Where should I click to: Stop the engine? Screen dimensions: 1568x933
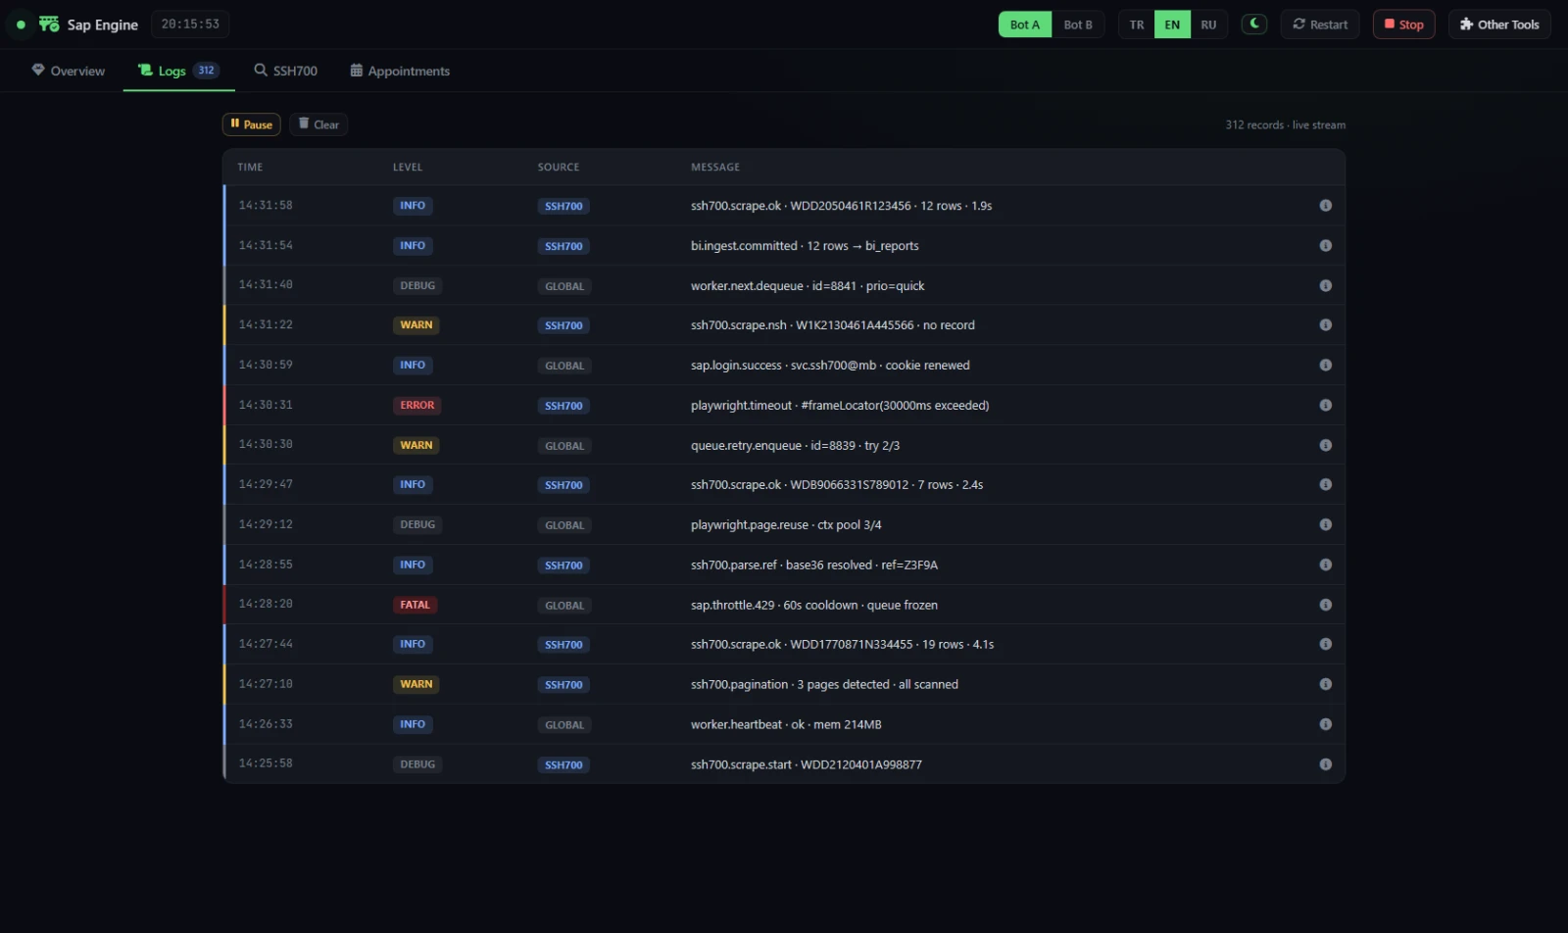[x=1403, y=25]
